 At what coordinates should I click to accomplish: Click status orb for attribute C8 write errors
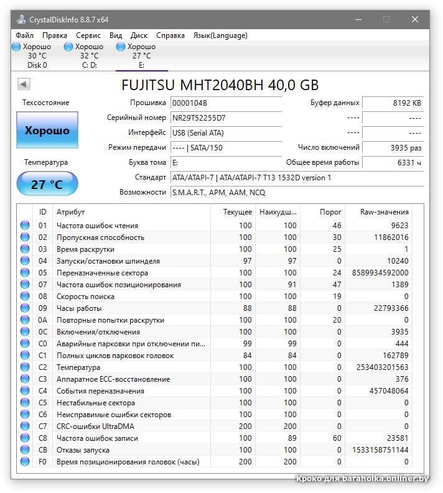(25, 438)
